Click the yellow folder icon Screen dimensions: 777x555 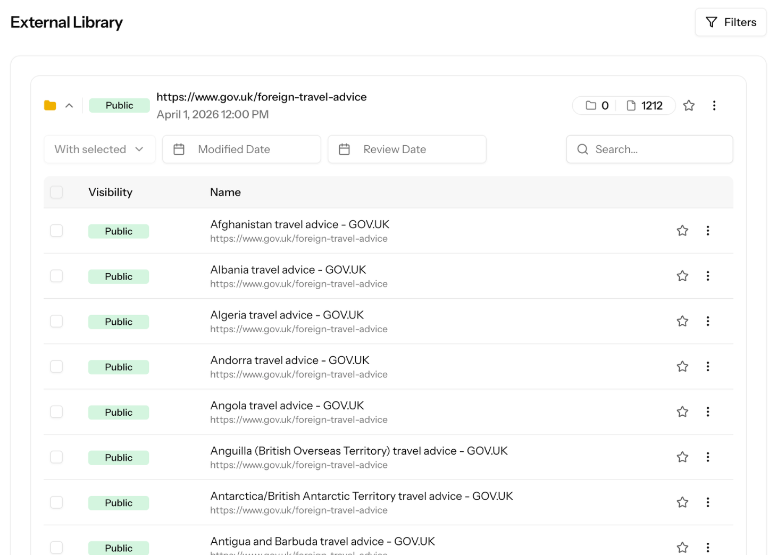50,105
